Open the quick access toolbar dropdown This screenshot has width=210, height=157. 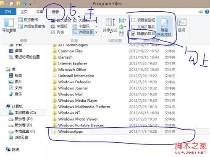pos(30,4)
